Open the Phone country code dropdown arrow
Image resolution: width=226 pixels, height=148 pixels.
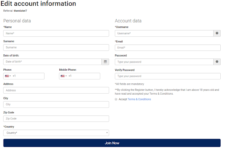(x=10, y=76)
